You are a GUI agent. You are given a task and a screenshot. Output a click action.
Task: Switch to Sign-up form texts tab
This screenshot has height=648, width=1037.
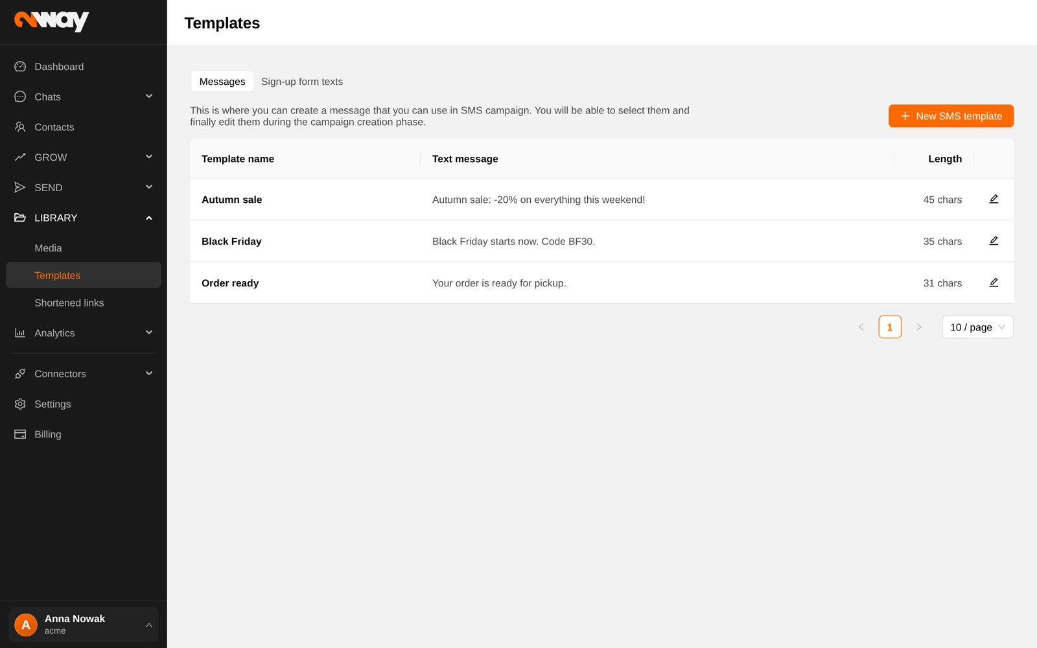coord(302,82)
